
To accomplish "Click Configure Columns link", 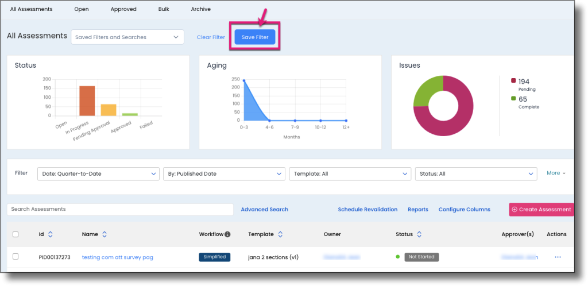I will tap(464, 210).
